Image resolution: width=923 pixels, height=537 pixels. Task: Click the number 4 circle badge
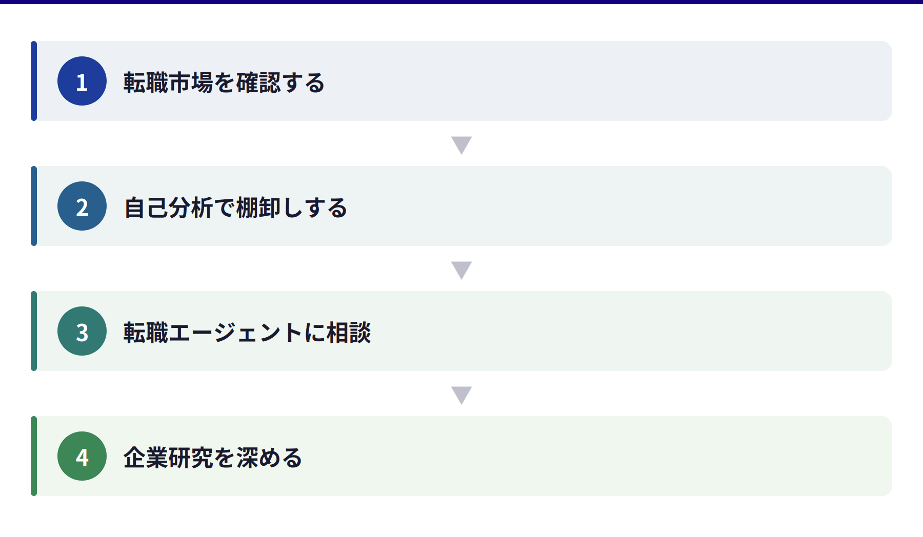(82, 456)
